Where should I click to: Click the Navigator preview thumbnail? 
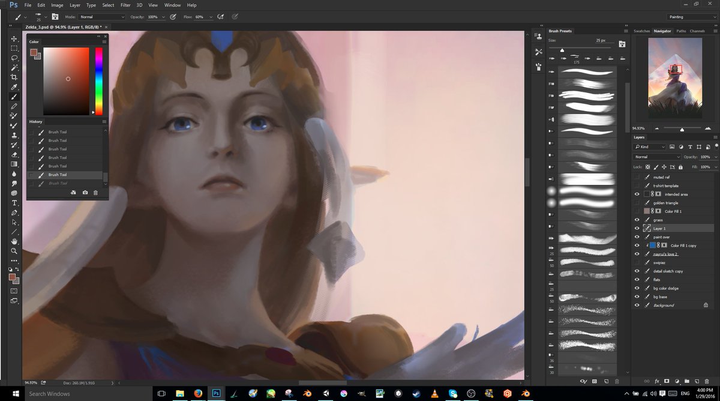click(676, 78)
